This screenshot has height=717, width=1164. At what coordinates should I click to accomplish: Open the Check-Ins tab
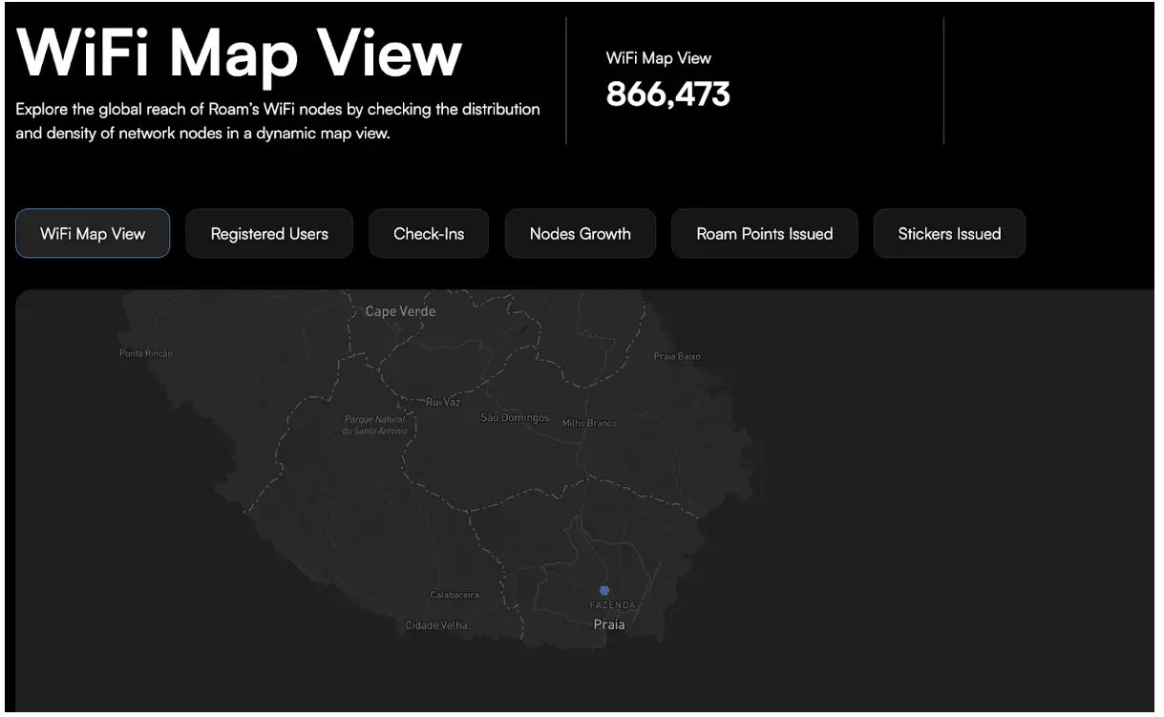coord(429,234)
